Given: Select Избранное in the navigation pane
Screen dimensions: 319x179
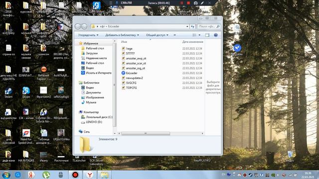Looking at the screenshot, I should point(91,43).
